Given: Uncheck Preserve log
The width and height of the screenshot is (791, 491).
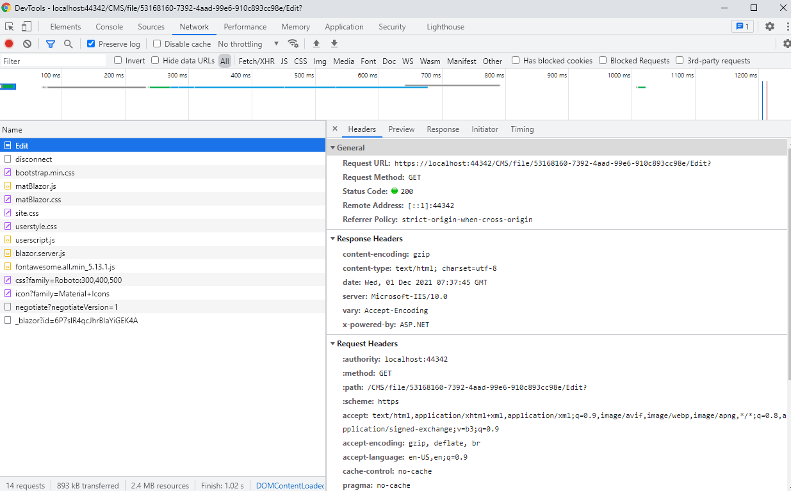Looking at the screenshot, I should [90, 44].
